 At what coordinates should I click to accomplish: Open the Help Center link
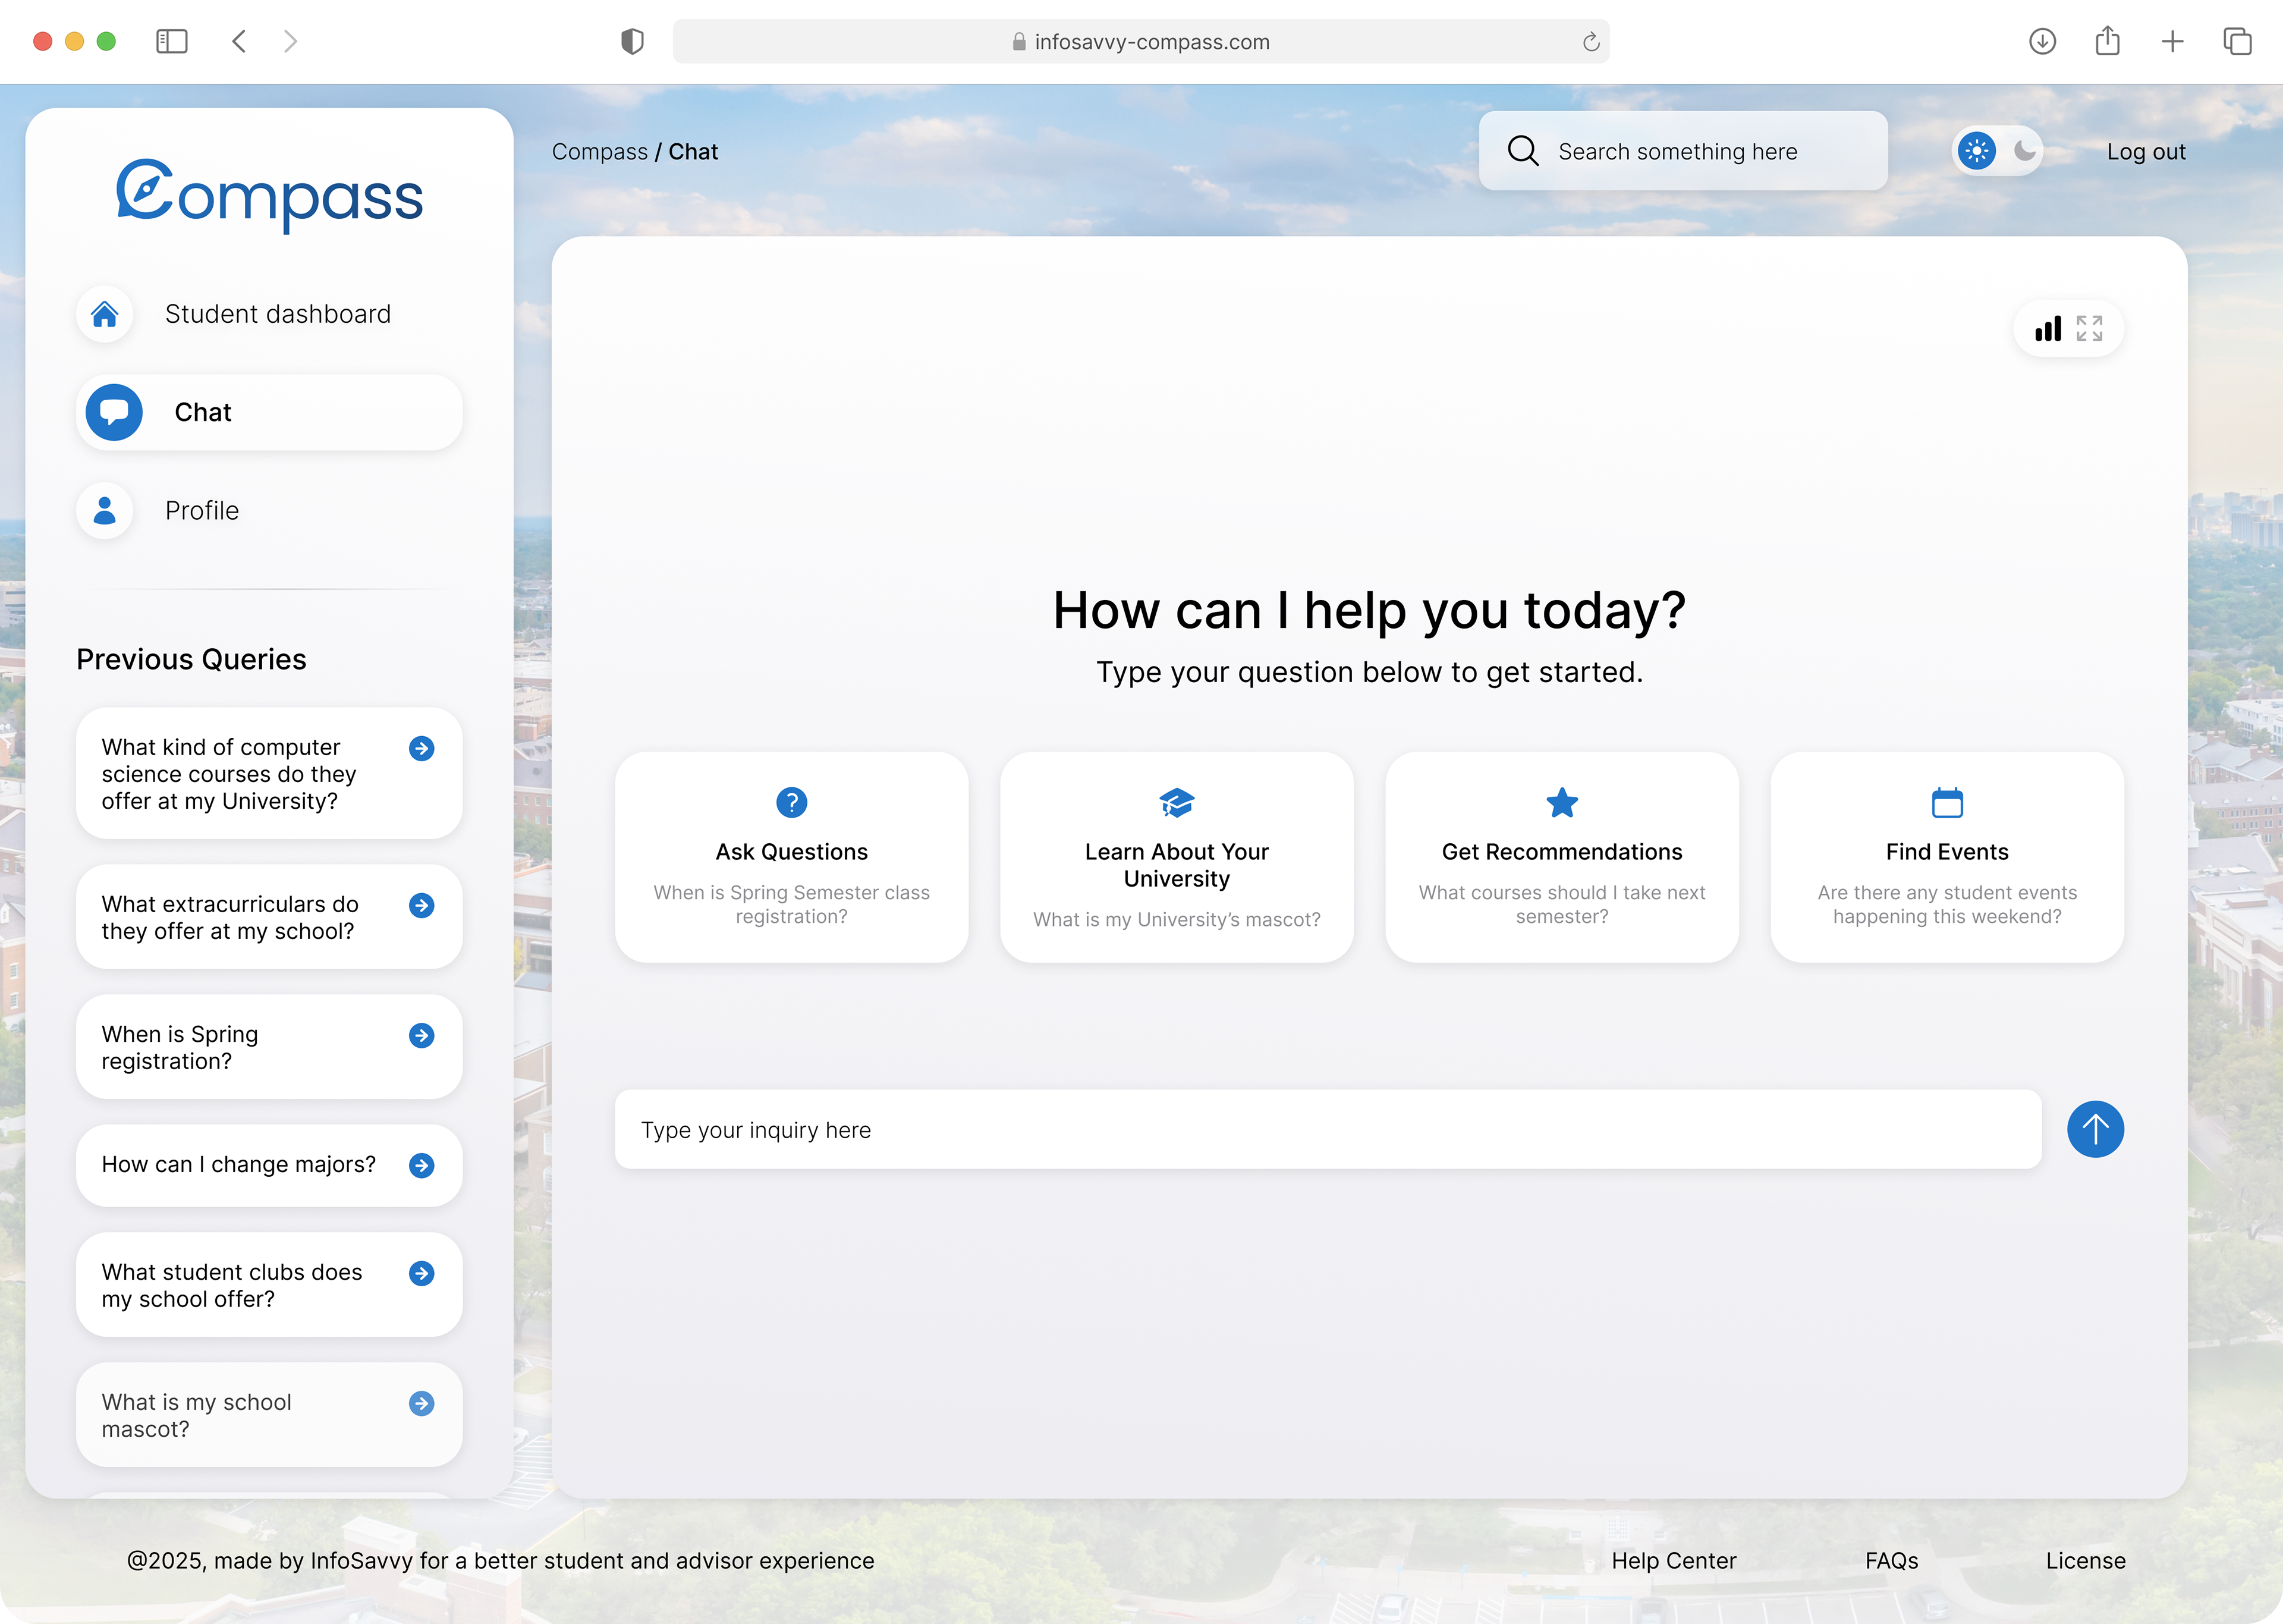coord(1673,1560)
